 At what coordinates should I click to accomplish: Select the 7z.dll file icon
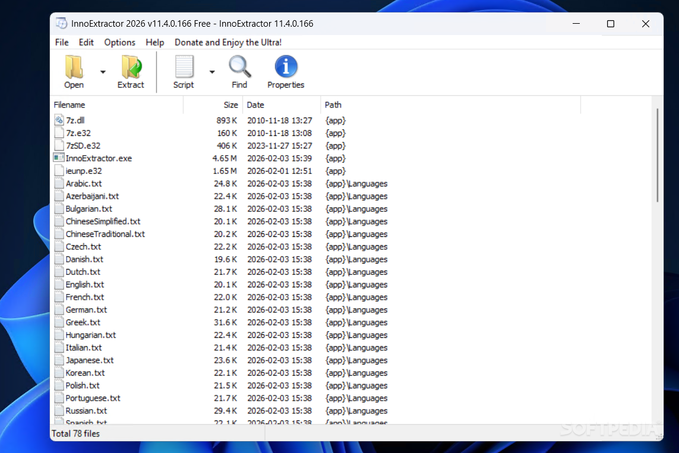point(59,121)
